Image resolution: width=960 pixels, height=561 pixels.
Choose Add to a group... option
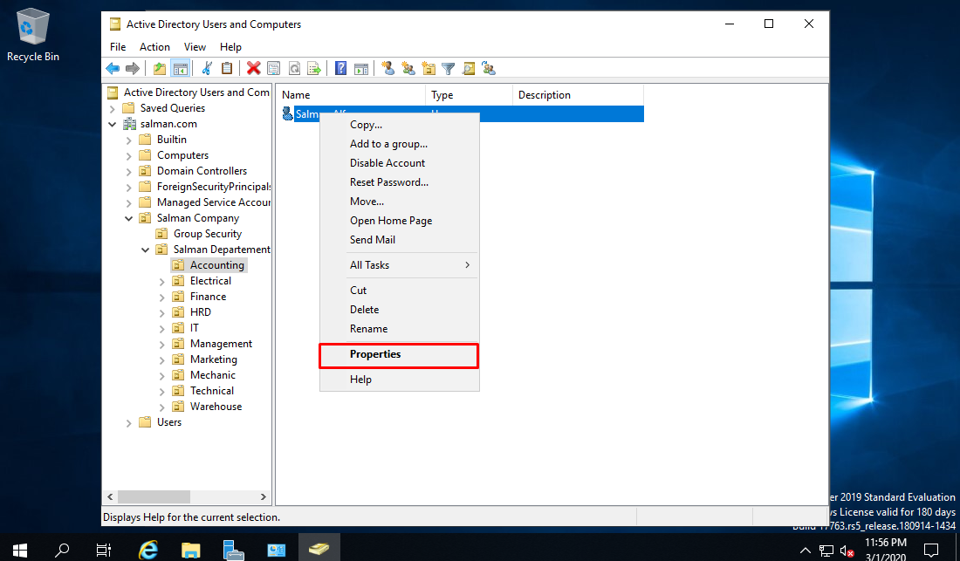click(399, 144)
